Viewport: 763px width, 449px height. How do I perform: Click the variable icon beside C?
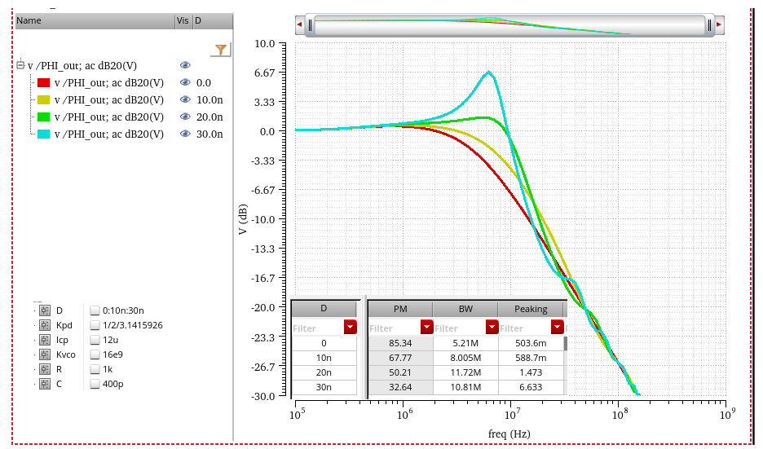click(x=45, y=384)
